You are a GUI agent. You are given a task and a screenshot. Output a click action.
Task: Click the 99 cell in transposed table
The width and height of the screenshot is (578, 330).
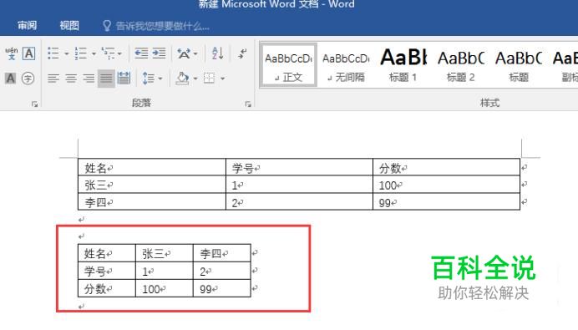coord(222,288)
